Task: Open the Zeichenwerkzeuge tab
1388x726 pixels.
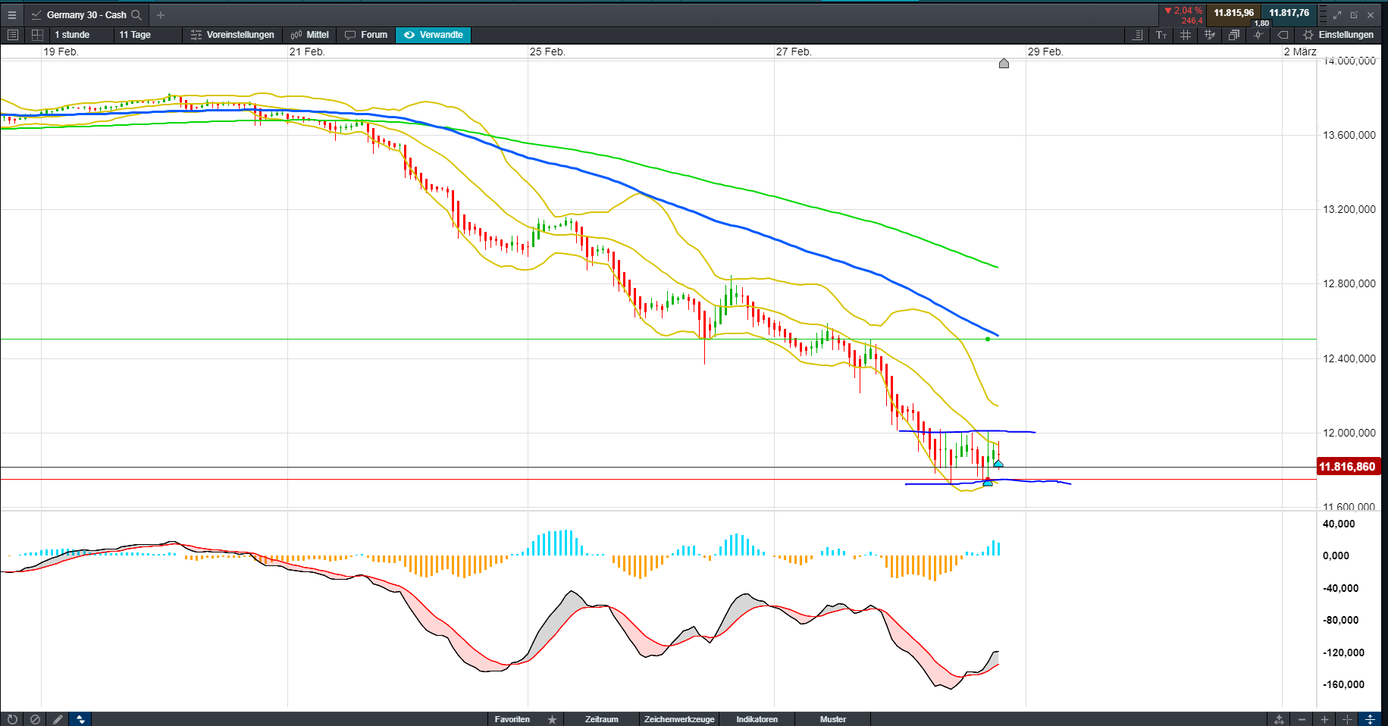Action: (x=679, y=719)
